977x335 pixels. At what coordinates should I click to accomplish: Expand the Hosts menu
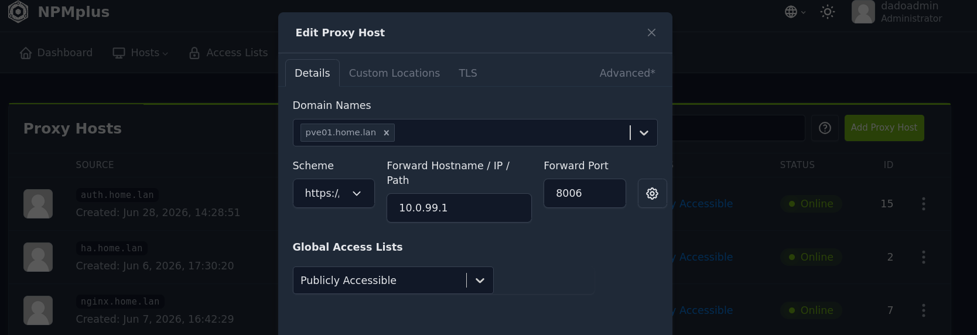coord(141,53)
